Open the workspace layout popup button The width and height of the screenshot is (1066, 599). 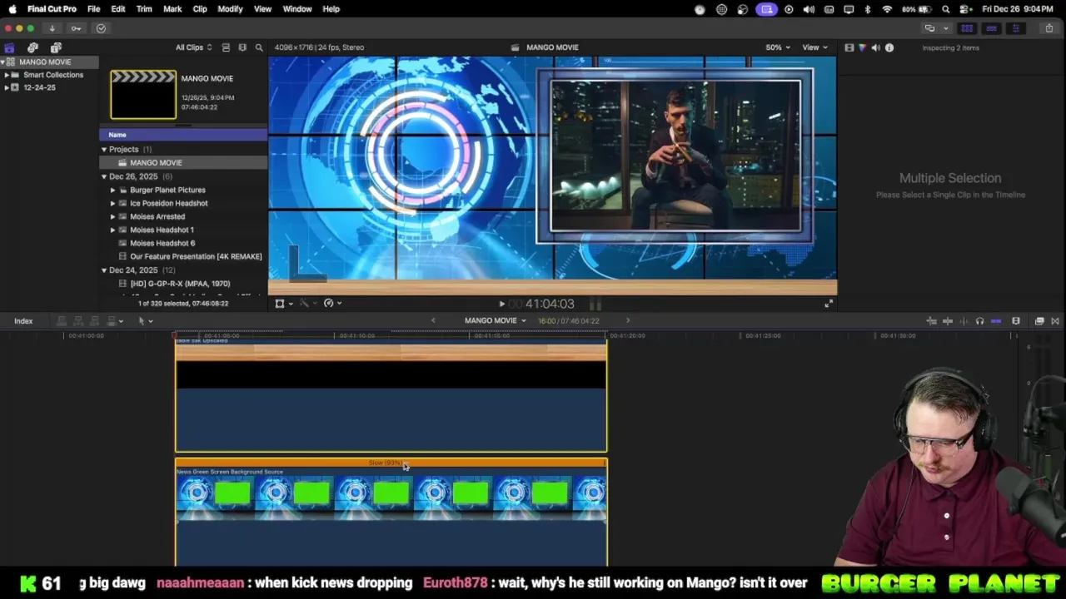936,28
